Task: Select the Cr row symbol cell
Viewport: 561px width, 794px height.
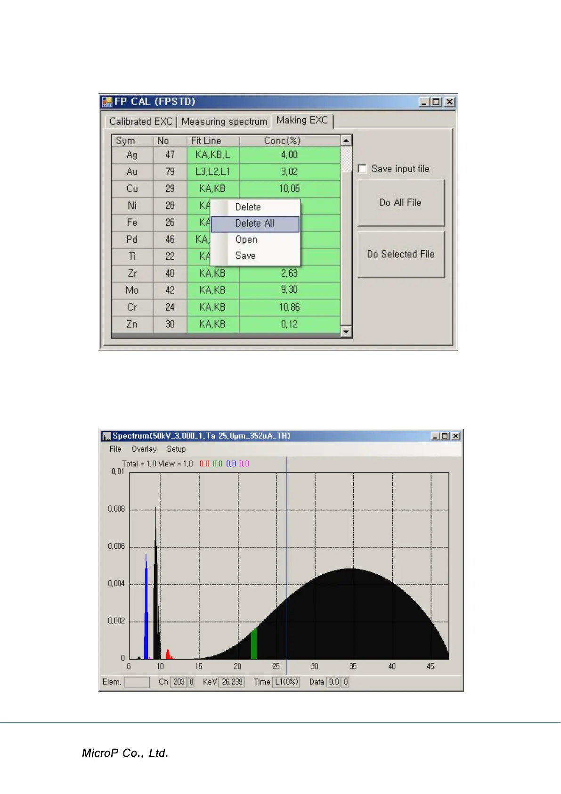Action: (x=132, y=307)
